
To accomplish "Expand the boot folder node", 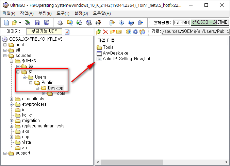I will click(x=5, y=45).
